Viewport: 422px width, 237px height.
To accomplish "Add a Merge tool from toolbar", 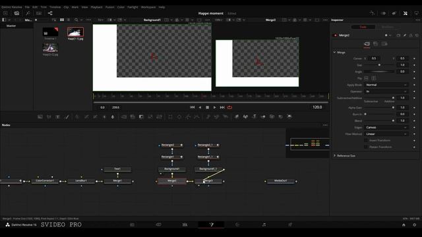I will [x=124, y=117].
